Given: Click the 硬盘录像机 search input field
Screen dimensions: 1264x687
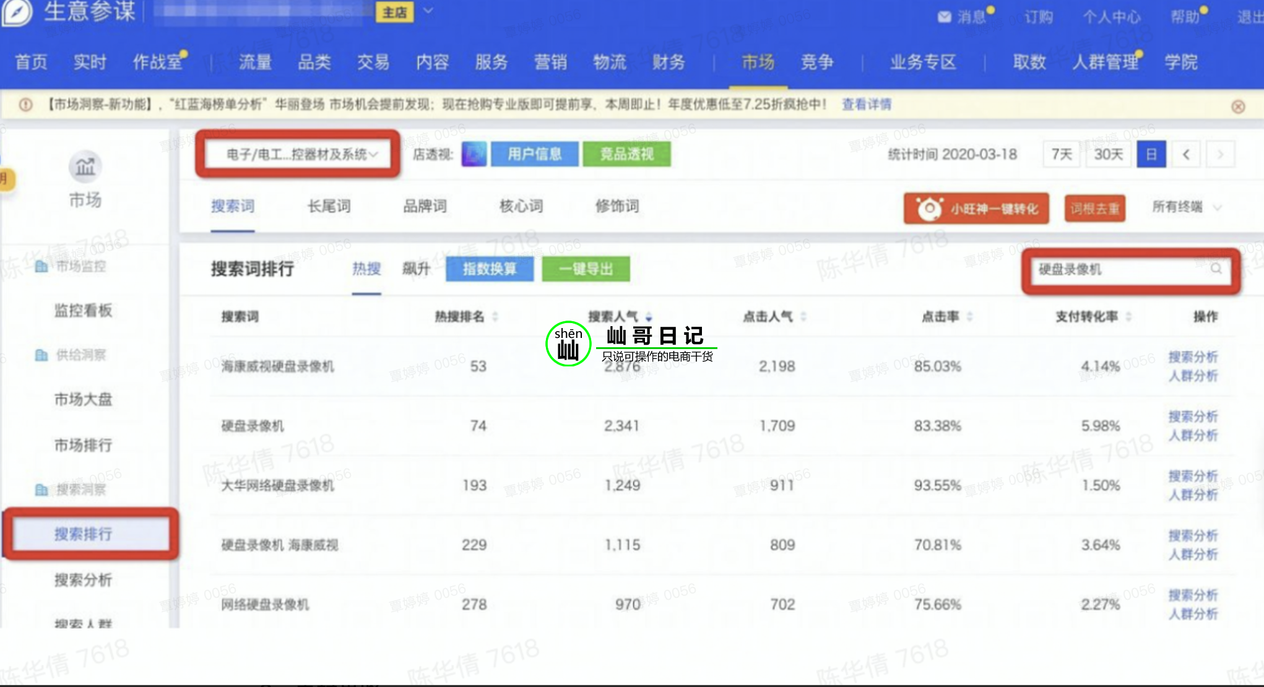Looking at the screenshot, I should (1130, 269).
